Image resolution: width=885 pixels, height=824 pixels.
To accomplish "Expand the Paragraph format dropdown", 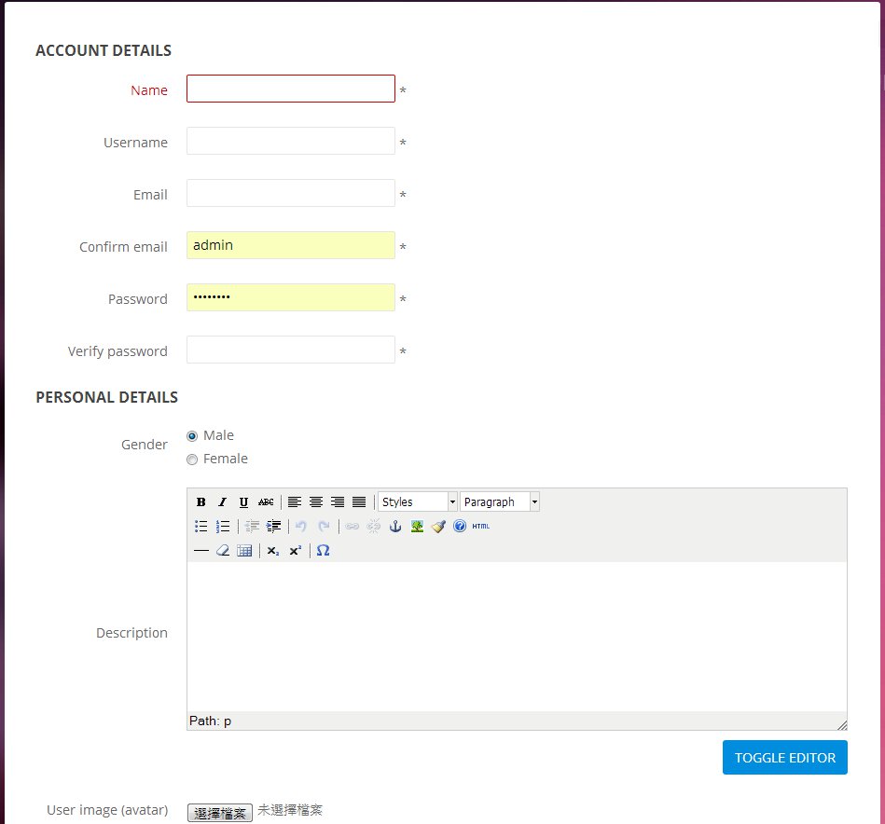I will (499, 501).
